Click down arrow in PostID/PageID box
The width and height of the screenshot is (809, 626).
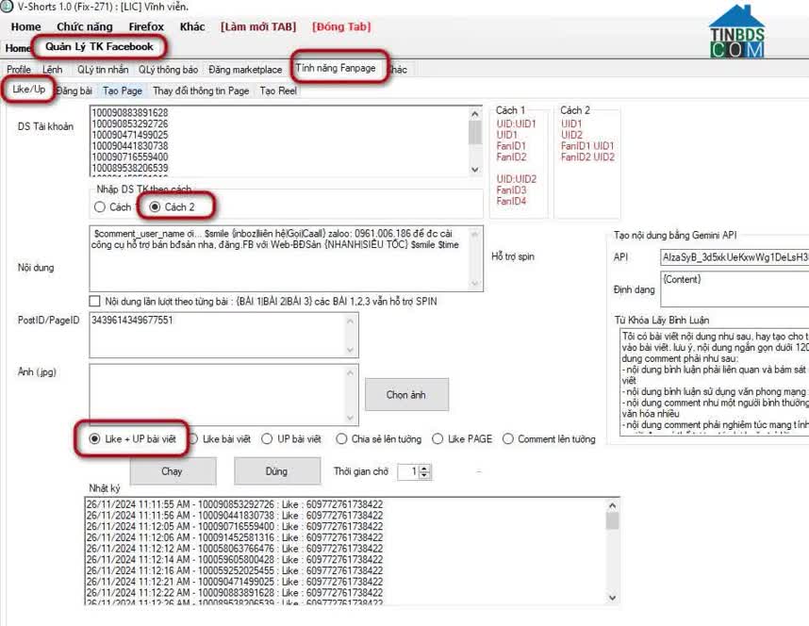click(x=351, y=350)
